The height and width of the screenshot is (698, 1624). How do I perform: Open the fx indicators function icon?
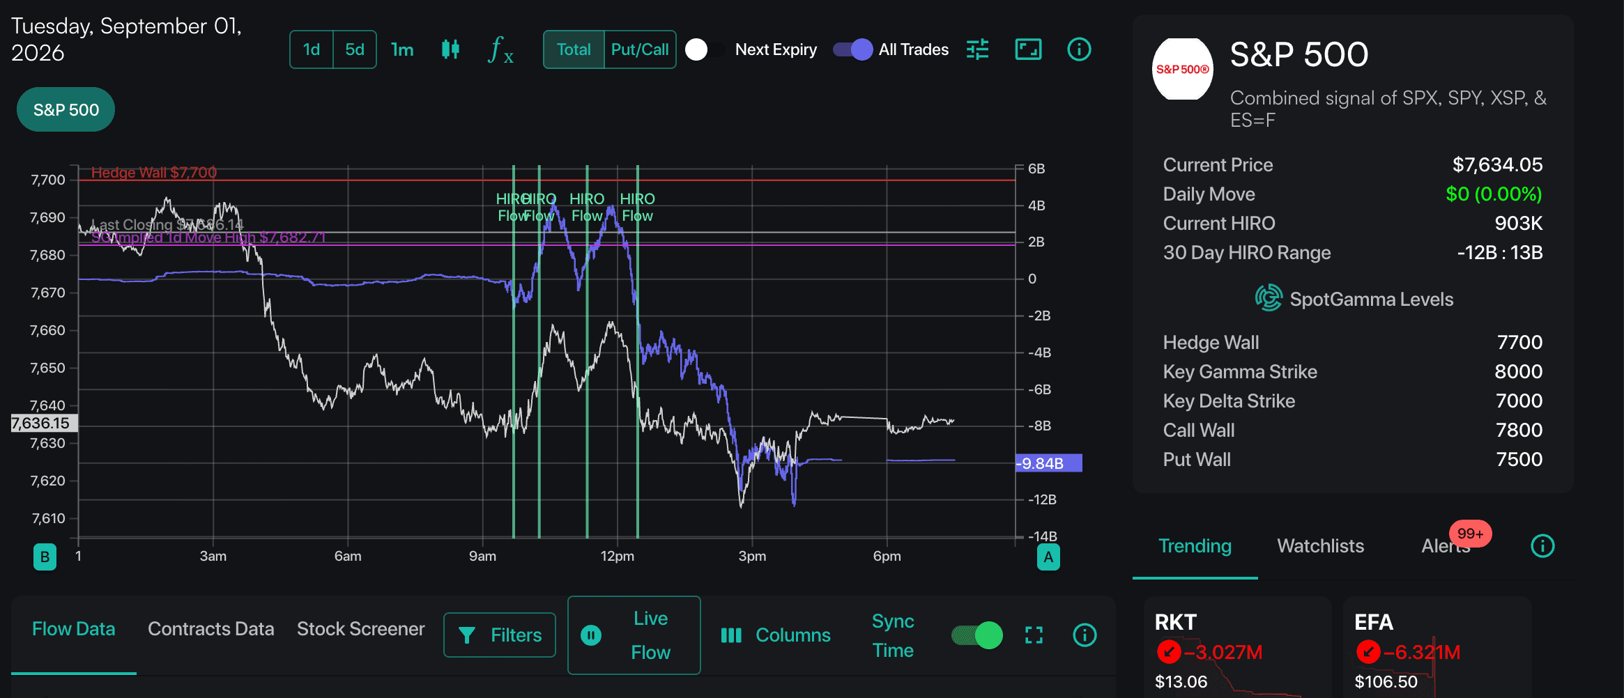click(x=501, y=49)
